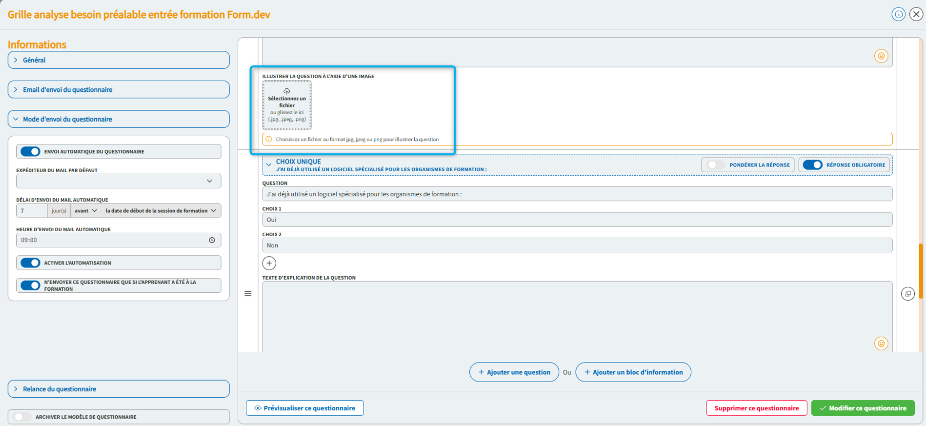Click the info icon in top-right corner
The height and width of the screenshot is (426, 926).
tap(898, 14)
